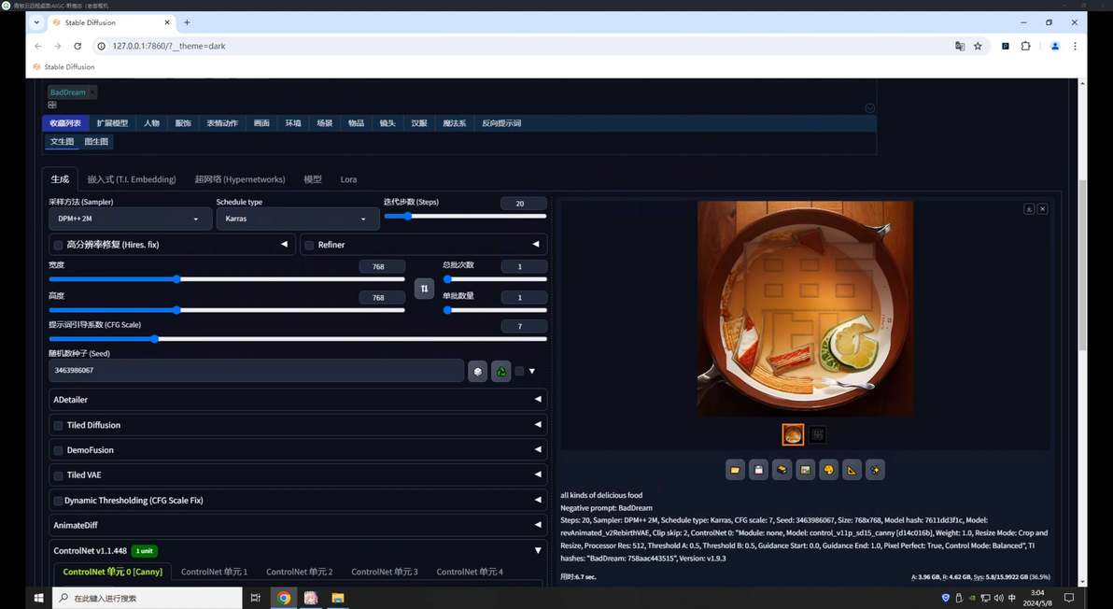Viewport: 1113px width, 609px height.
Task: Expand the Tiled Diffusion arrow
Action: [537, 424]
